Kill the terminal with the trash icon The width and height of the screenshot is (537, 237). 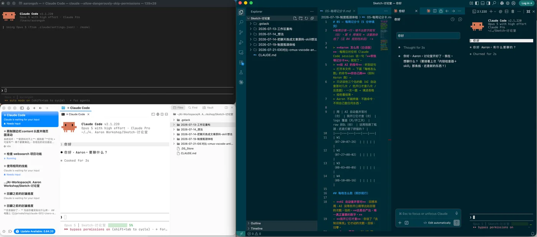(513, 11)
